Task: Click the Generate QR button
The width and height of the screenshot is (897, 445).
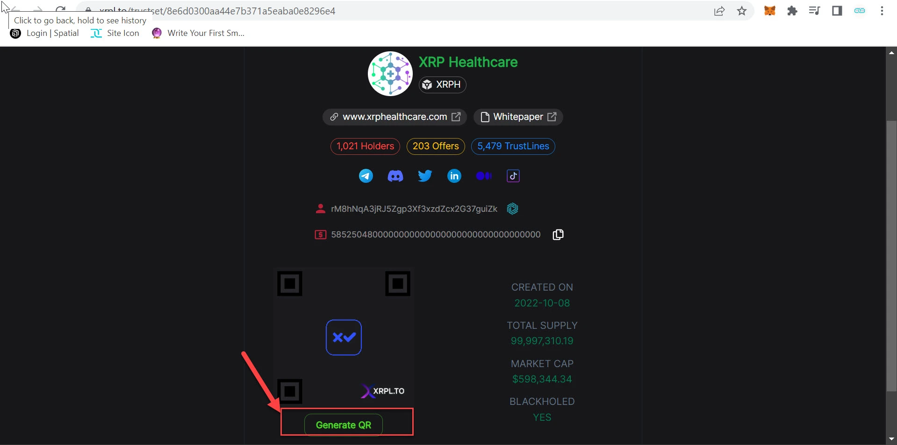Action: coord(344,425)
